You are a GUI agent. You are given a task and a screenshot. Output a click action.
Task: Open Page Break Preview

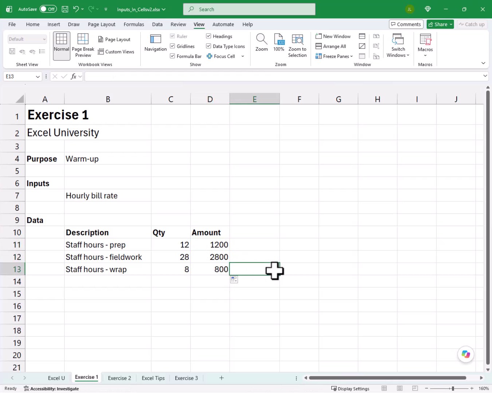[83, 45]
